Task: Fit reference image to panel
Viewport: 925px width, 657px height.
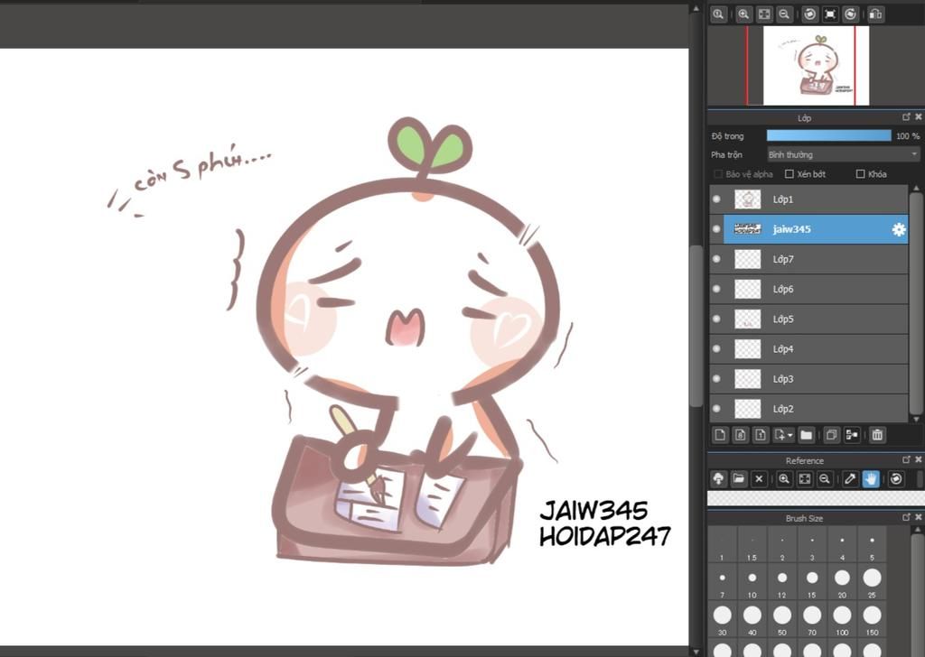Action: 805,478
